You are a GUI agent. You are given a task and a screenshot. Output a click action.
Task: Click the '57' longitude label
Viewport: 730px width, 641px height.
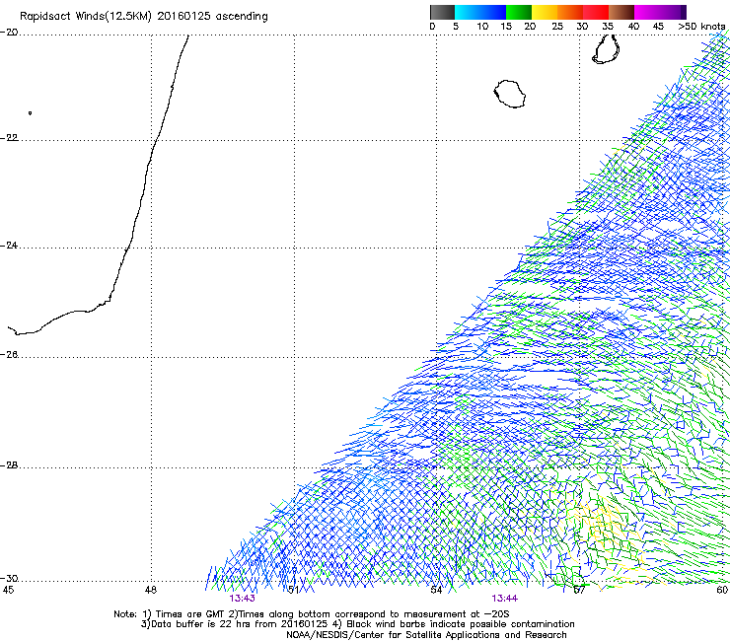[579, 590]
